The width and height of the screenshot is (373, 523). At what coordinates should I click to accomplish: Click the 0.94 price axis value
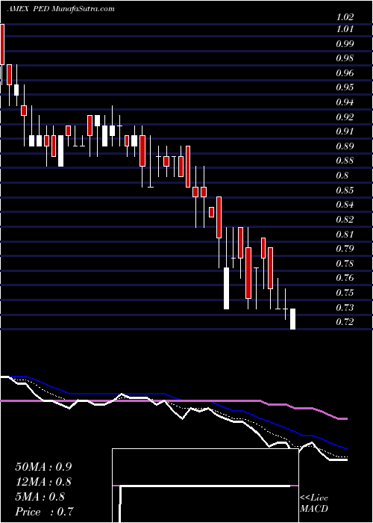pos(345,102)
